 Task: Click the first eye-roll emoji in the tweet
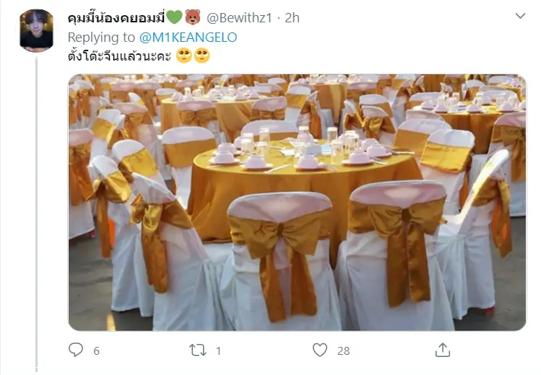pos(184,56)
